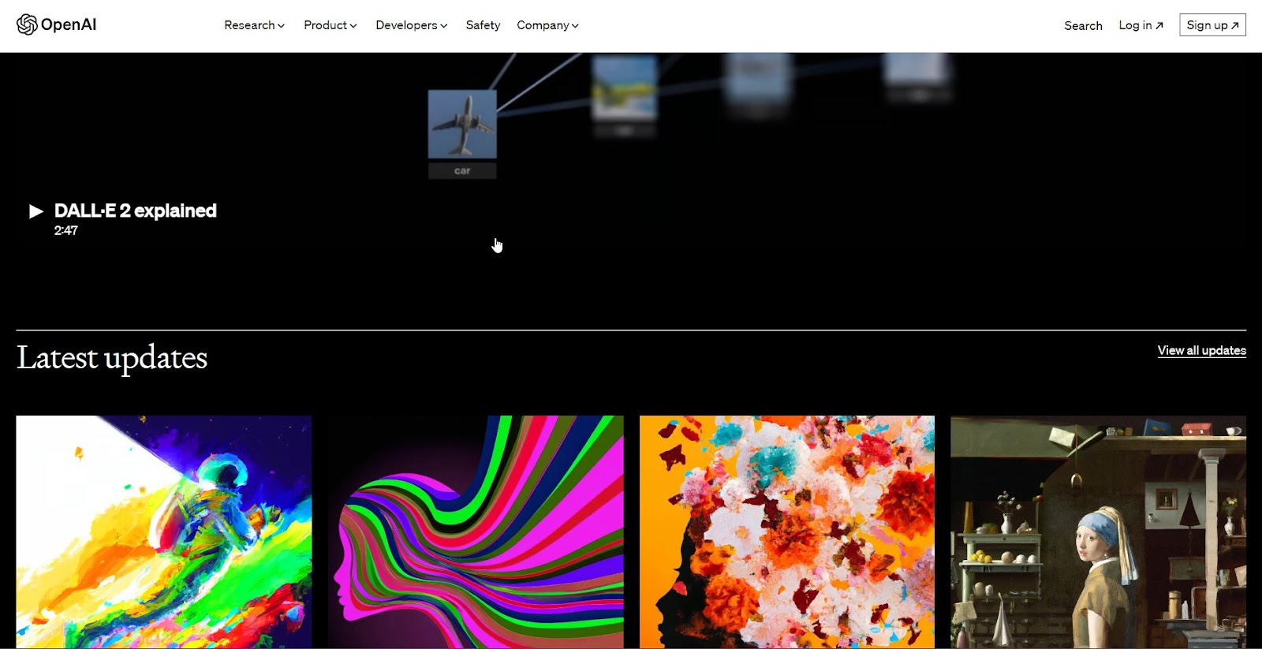Image resolution: width=1262 pixels, height=649 pixels.
Task: Open the Girl with Pearl Earring card
Action: [1098, 532]
